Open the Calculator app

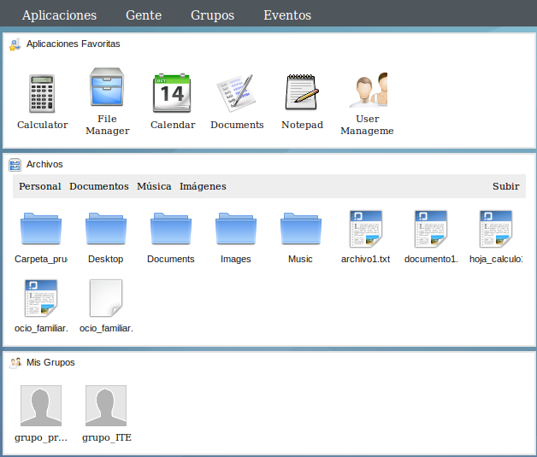[42, 93]
